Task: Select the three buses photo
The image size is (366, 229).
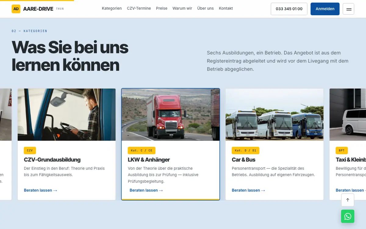Action: [x=274, y=114]
